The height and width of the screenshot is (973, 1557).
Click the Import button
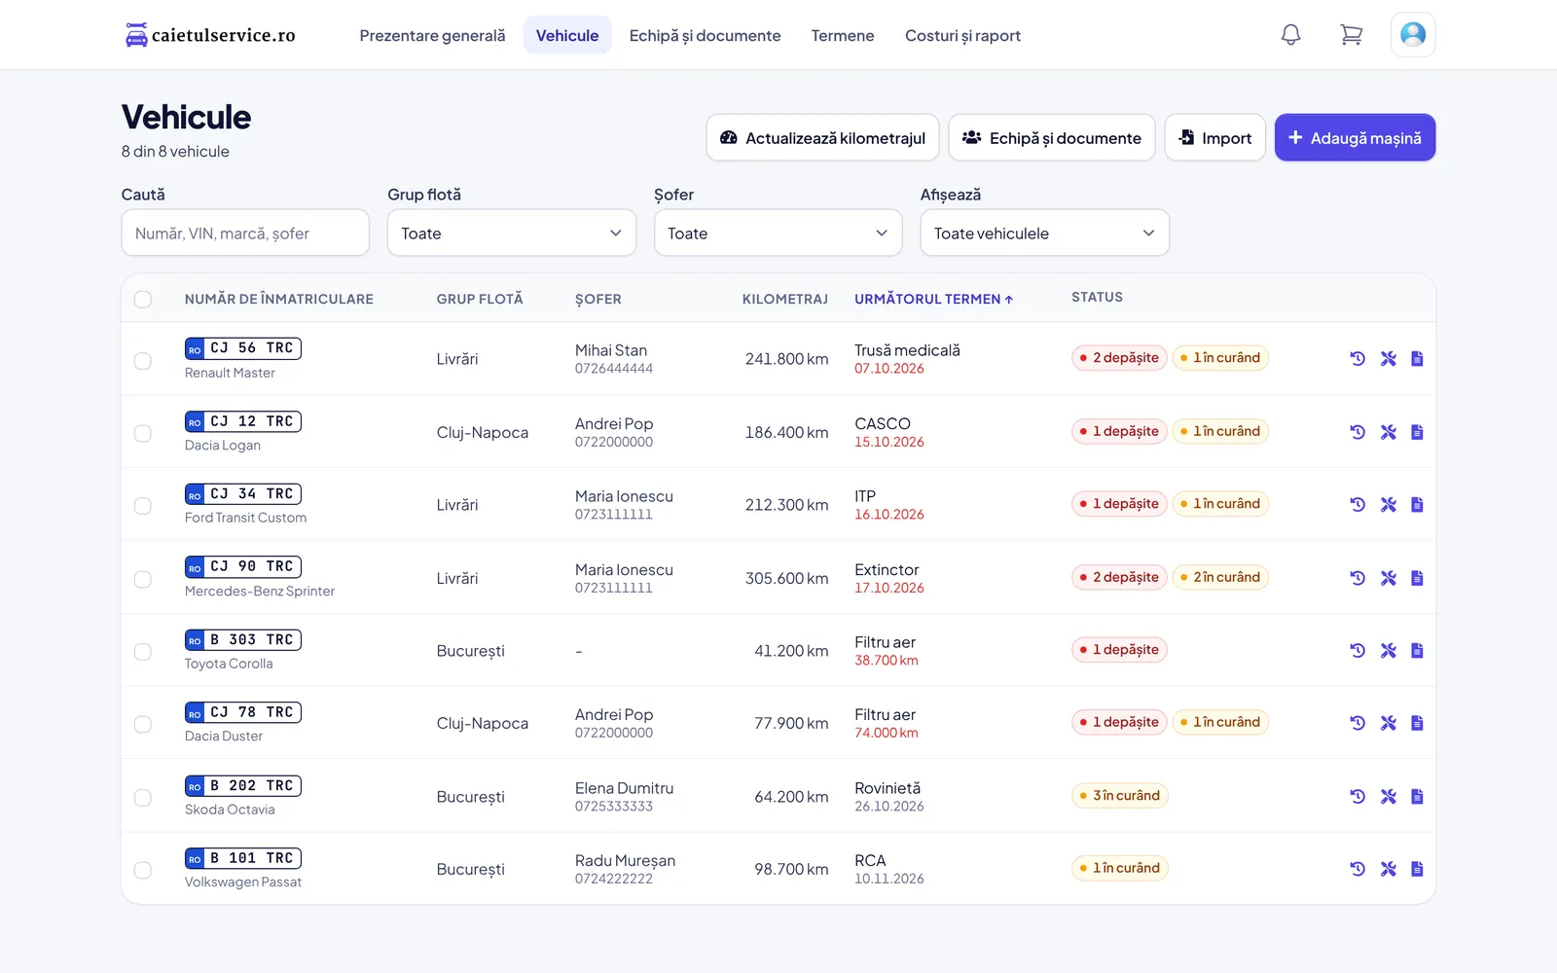point(1215,138)
